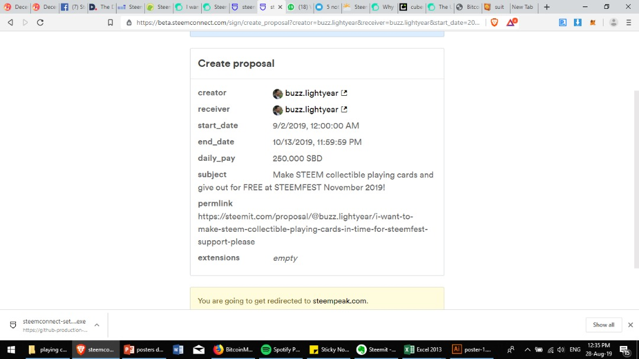Screen dimensions: 639x359
Task: Switch to the New Tab tab
Action: point(522,7)
